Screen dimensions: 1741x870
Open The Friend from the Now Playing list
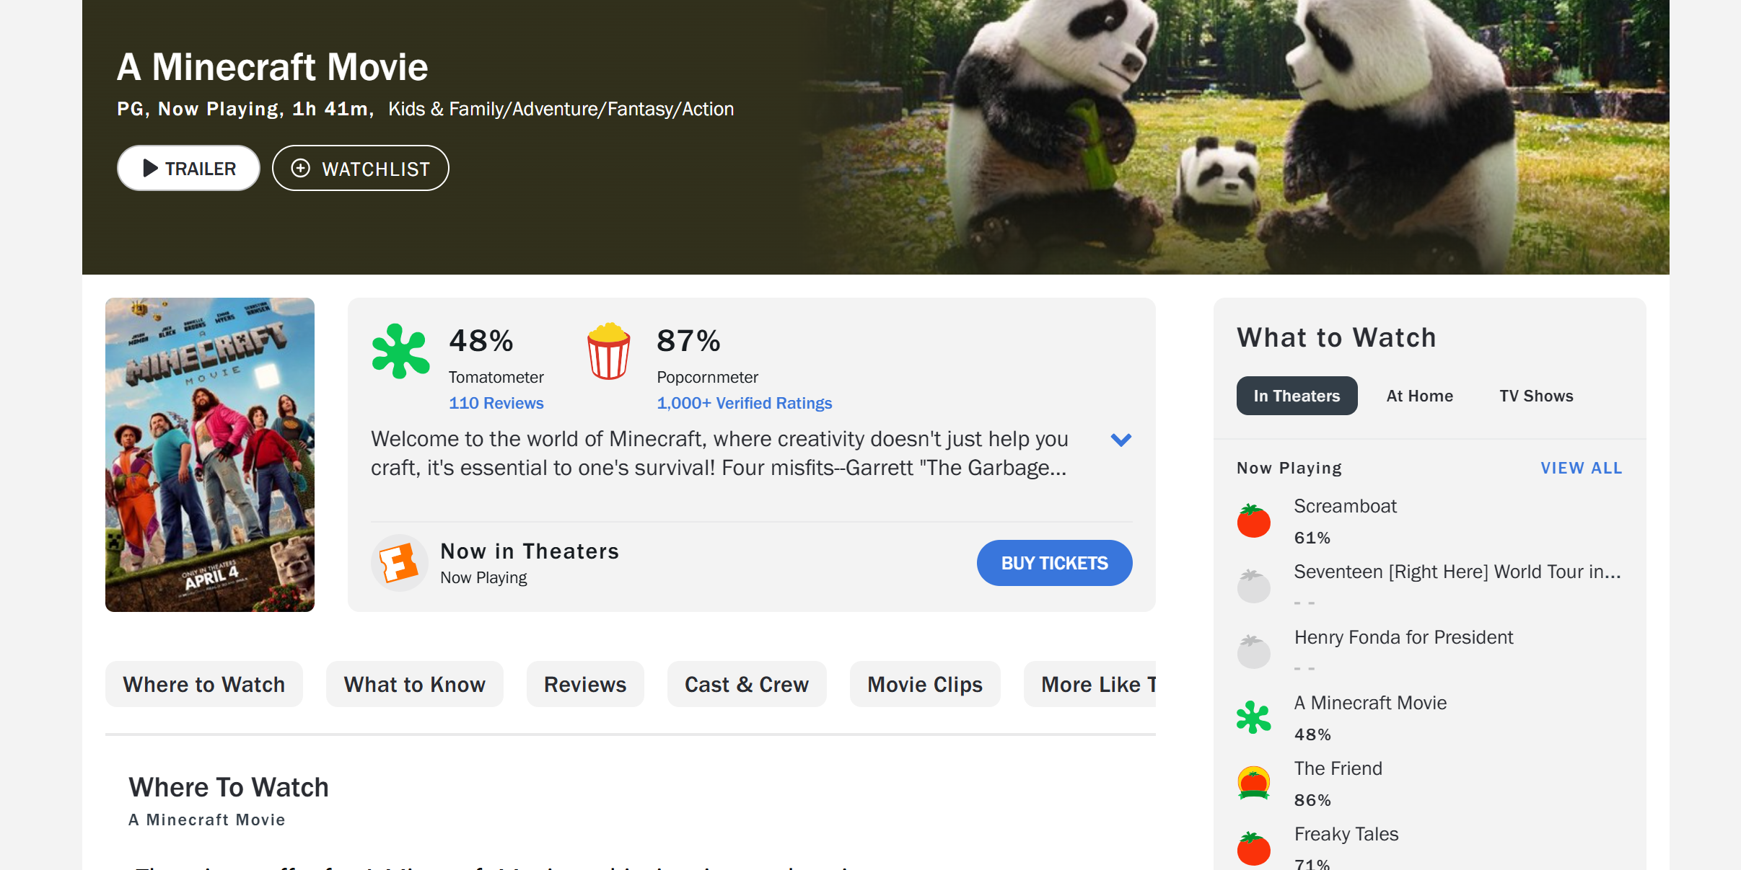click(1338, 768)
